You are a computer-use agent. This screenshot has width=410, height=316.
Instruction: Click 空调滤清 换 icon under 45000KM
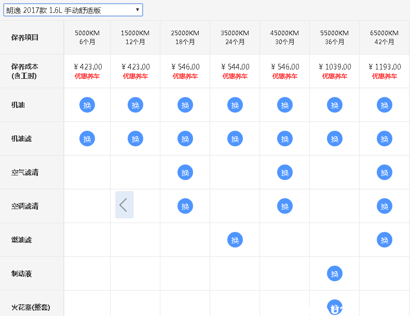(285, 206)
